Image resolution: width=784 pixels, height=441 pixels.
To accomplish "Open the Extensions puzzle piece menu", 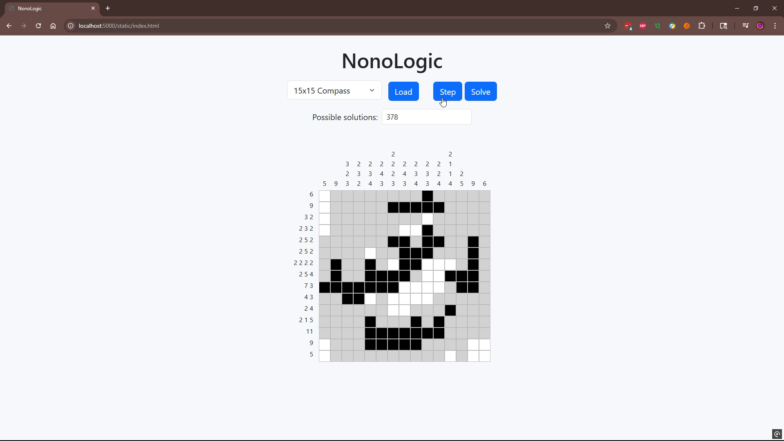I will click(x=702, y=26).
